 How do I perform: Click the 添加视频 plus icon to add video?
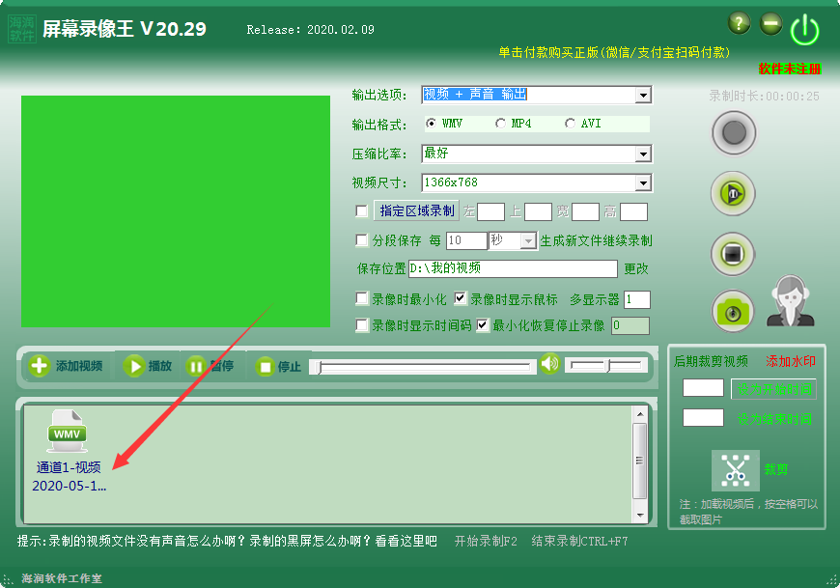click(39, 365)
